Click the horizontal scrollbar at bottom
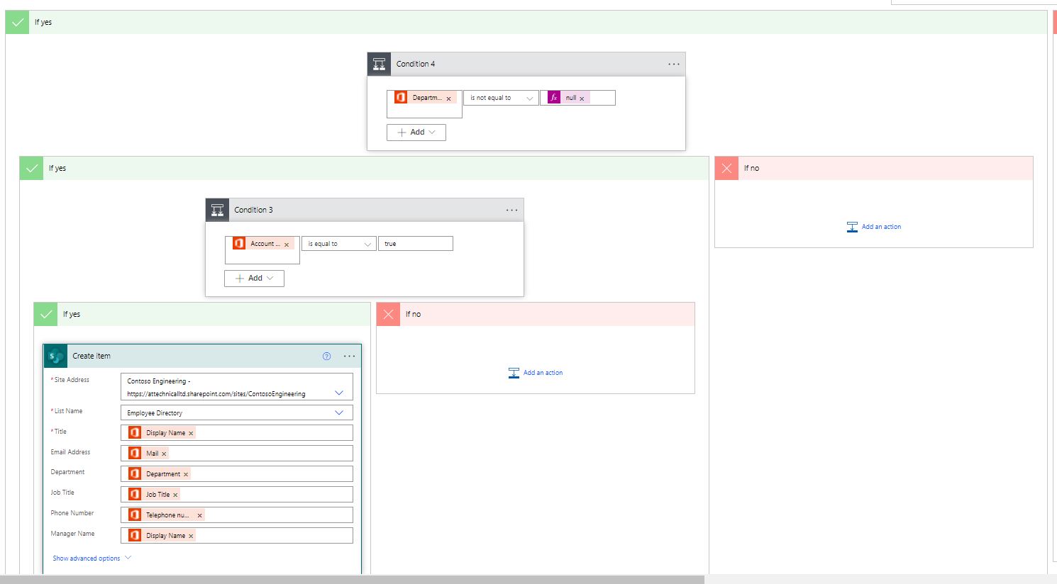 pyautogui.click(x=352, y=579)
